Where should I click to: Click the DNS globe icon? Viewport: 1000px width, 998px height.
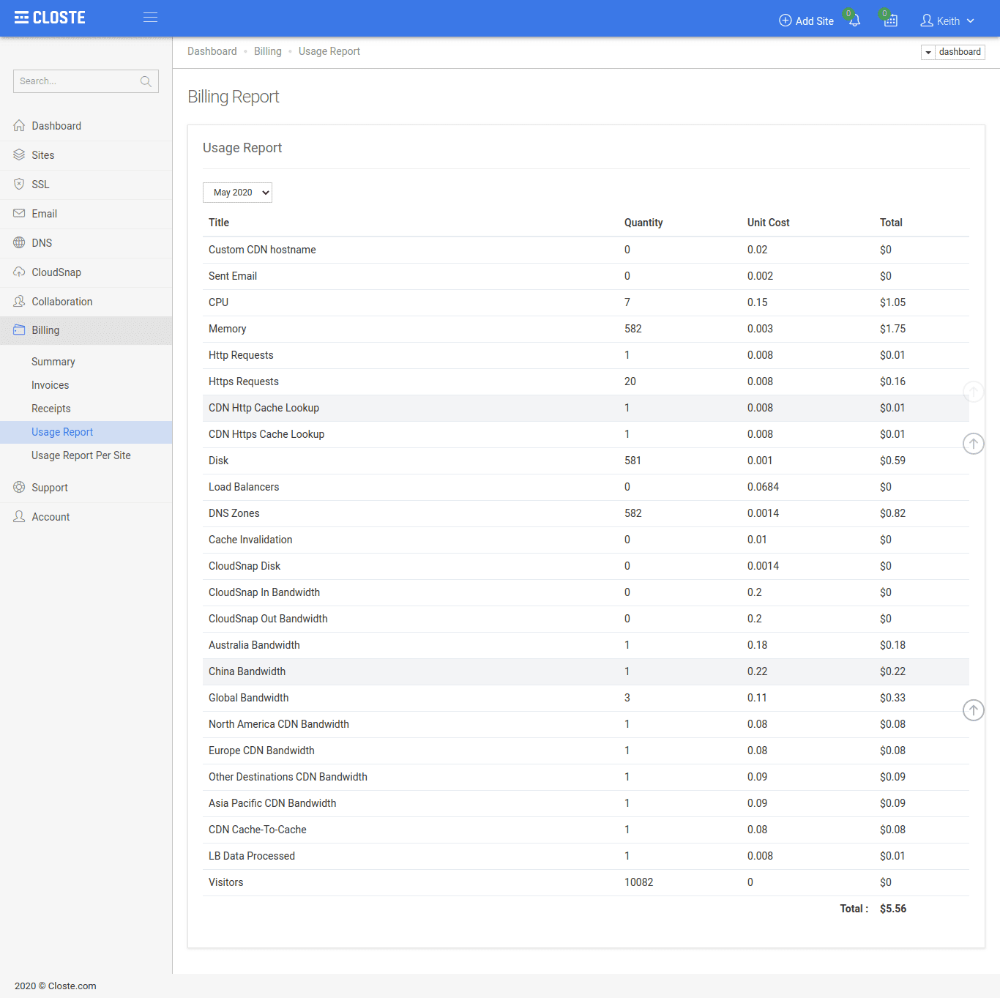point(19,242)
